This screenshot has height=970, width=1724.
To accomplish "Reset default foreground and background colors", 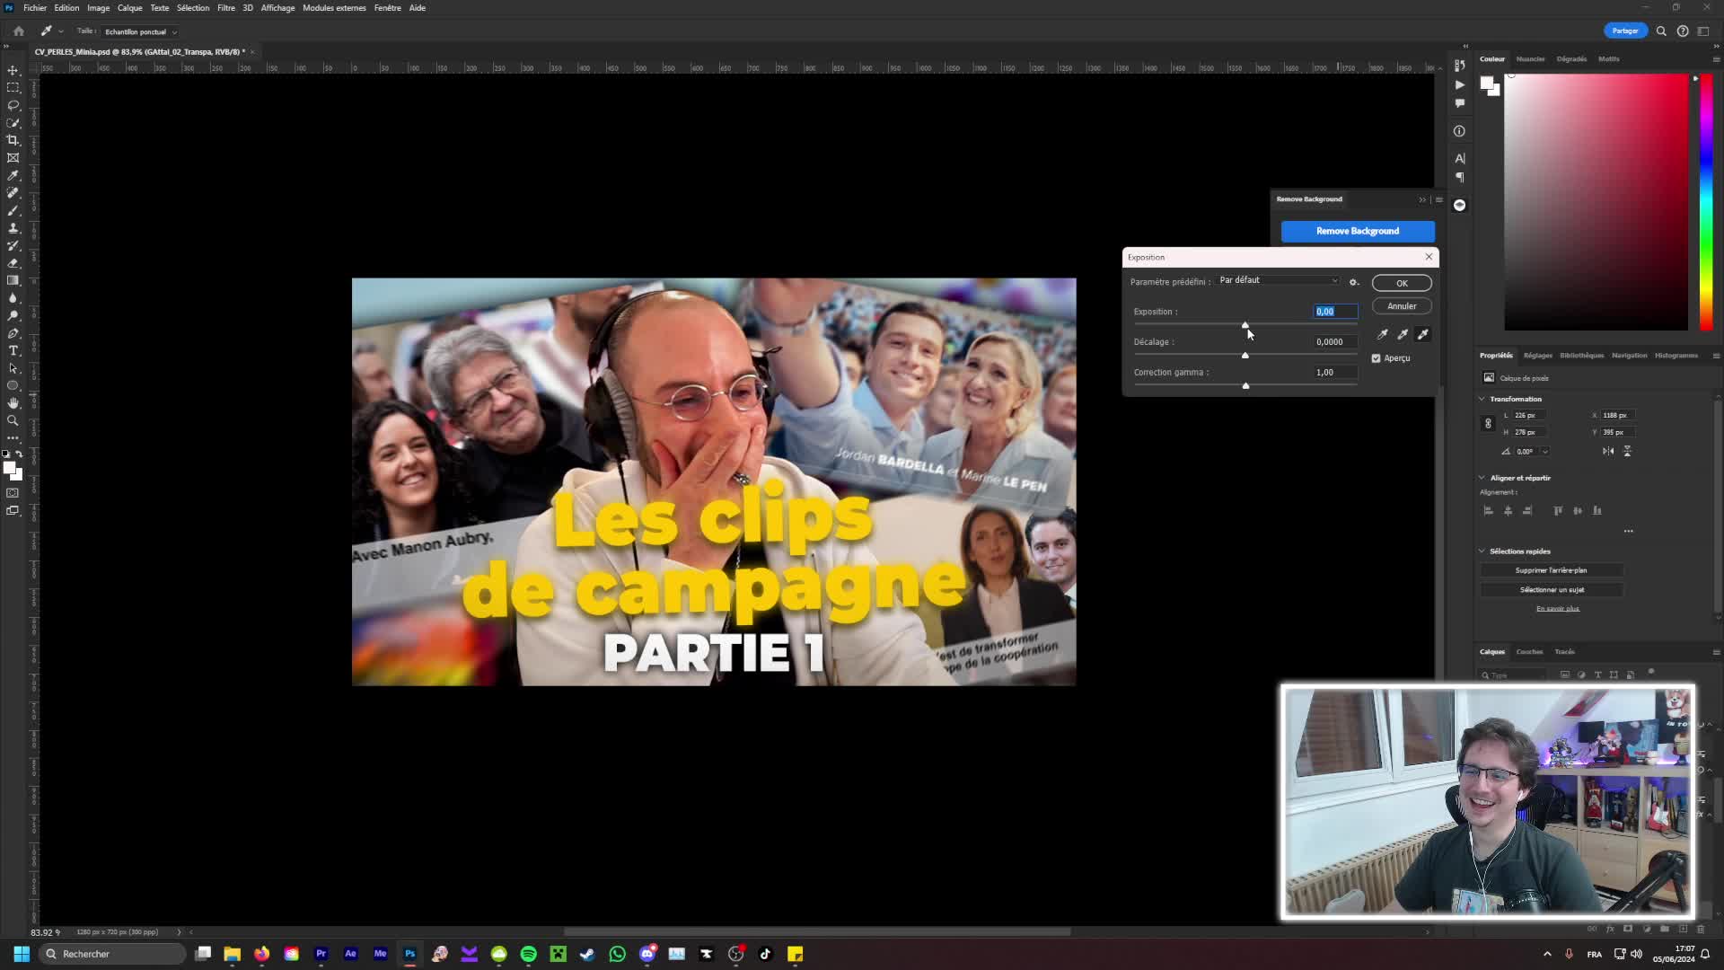I will coord(5,454).
